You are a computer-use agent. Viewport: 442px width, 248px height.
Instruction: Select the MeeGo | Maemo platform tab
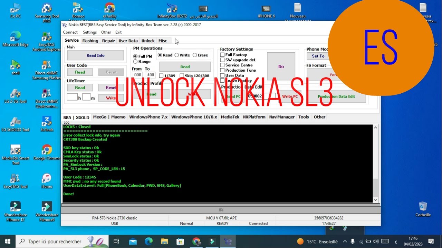click(109, 117)
